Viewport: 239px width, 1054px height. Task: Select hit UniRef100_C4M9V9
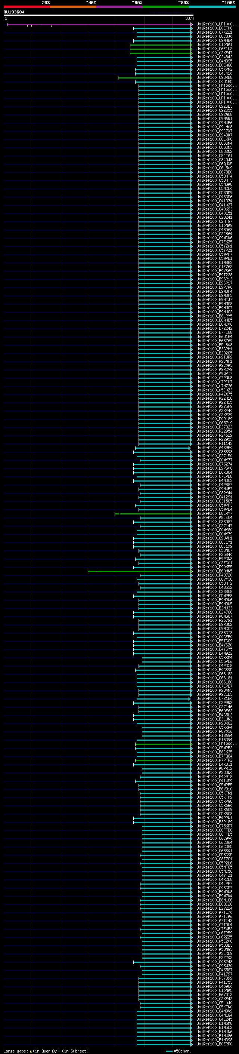pos(214,1011)
